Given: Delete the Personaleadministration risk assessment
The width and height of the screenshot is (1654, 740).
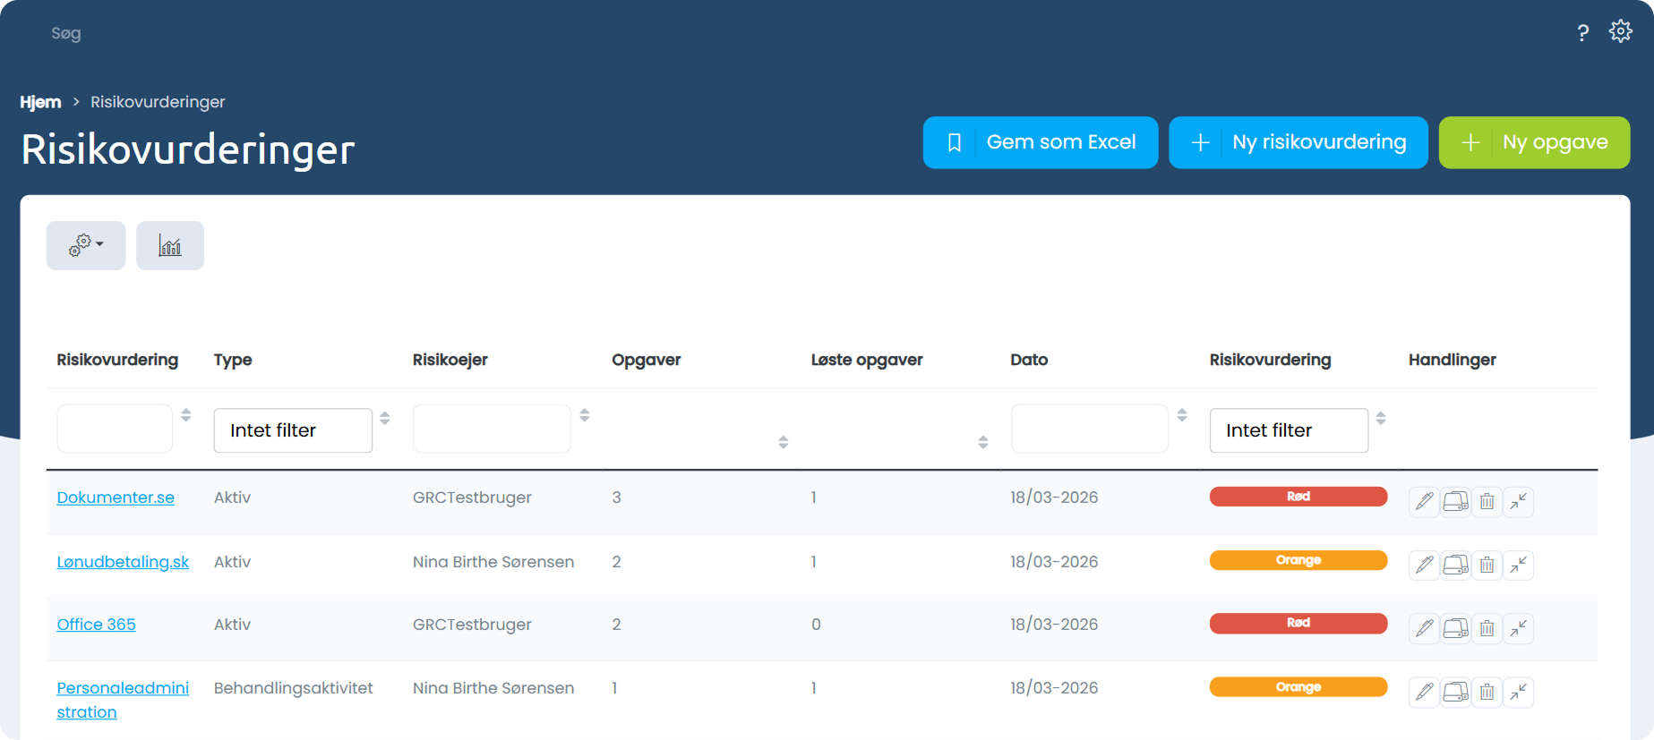Looking at the screenshot, I should pyautogui.click(x=1487, y=692).
